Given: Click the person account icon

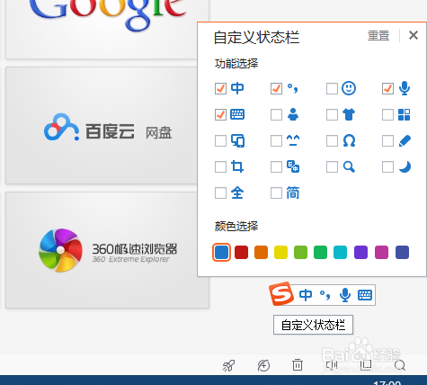Looking at the screenshot, I should (293, 114).
